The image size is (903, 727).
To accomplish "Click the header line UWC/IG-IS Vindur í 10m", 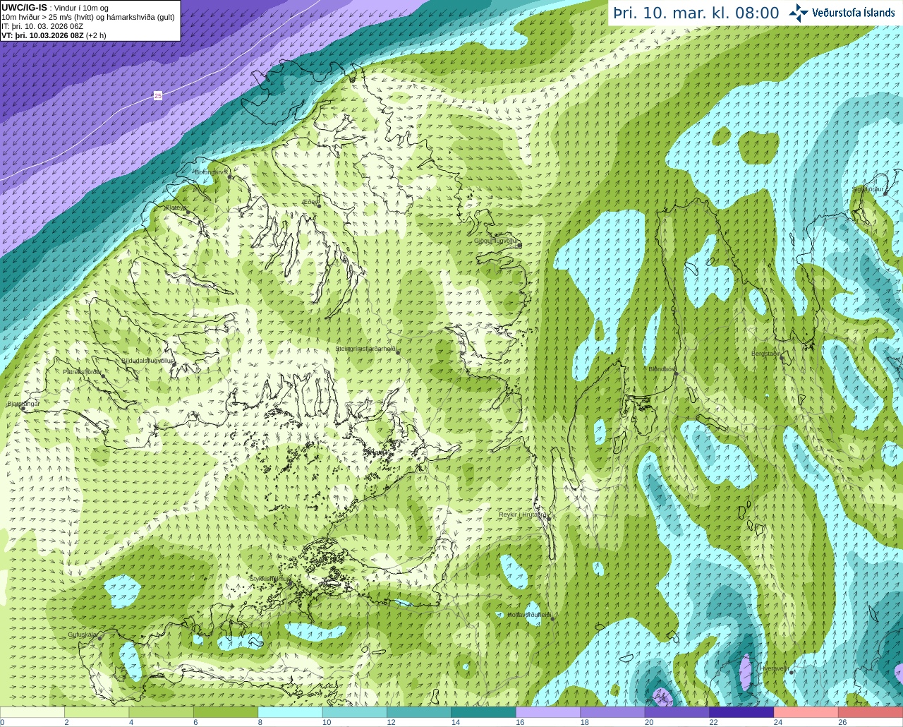I will [x=55, y=8].
